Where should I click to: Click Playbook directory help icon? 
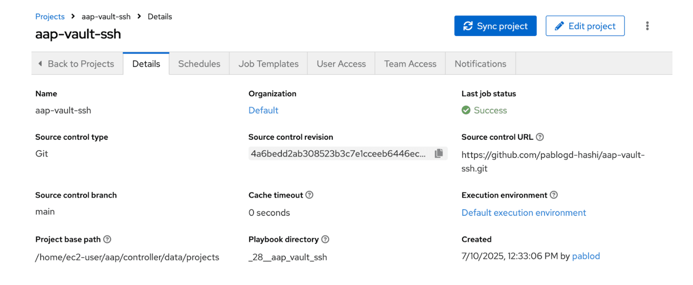(x=325, y=239)
